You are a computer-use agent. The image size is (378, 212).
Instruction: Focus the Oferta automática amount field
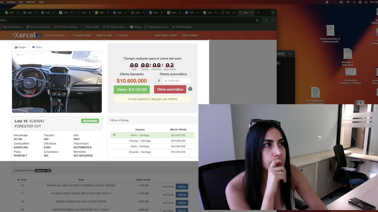click(x=176, y=81)
